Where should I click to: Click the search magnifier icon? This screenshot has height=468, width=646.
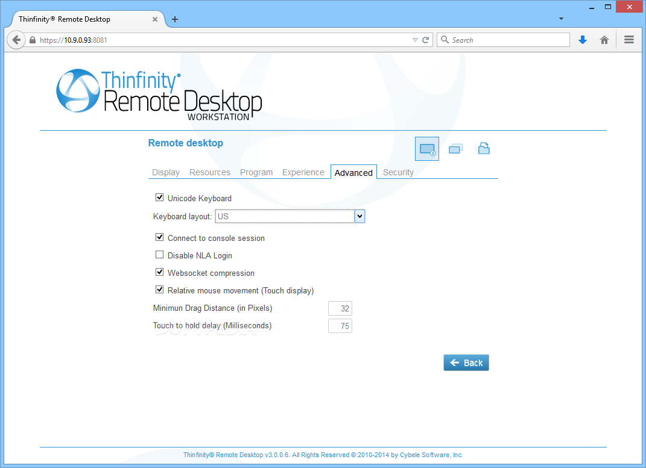coord(445,40)
